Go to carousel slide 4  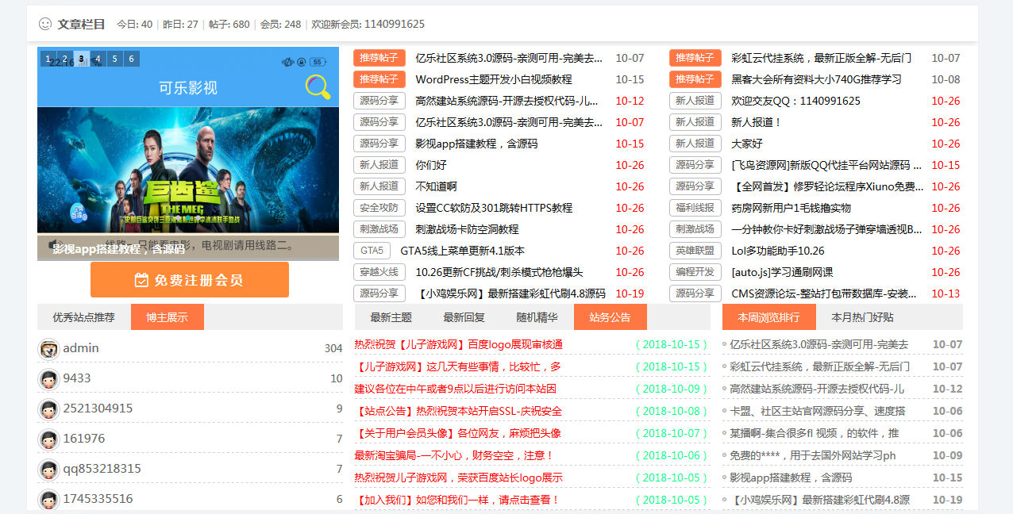pyautogui.click(x=98, y=59)
